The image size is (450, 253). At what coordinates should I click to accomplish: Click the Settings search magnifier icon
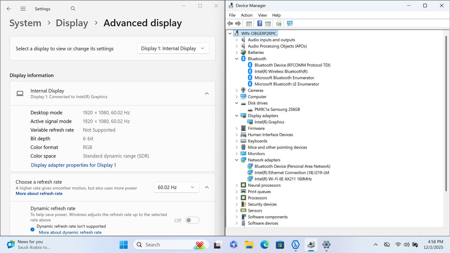point(73,9)
